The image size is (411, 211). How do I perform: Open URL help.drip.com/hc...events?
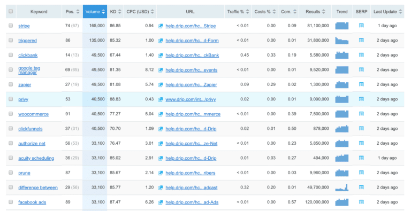(192, 70)
